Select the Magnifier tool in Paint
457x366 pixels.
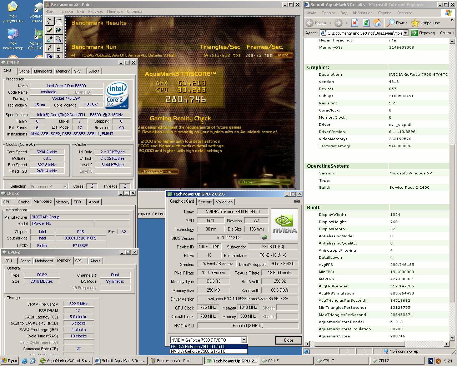point(59,39)
